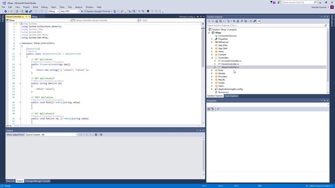Collapse the IShop project node

[209, 33]
